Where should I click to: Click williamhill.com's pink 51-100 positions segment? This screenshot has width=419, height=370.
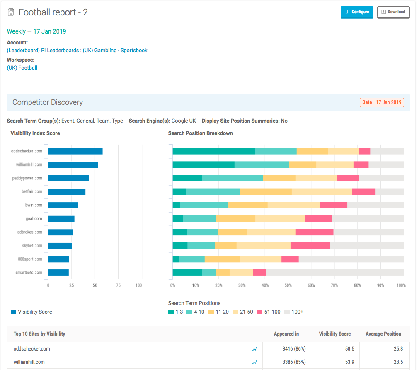tap(361, 165)
